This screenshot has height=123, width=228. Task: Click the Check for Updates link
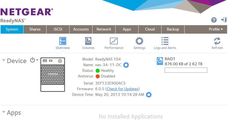[x=122, y=89]
